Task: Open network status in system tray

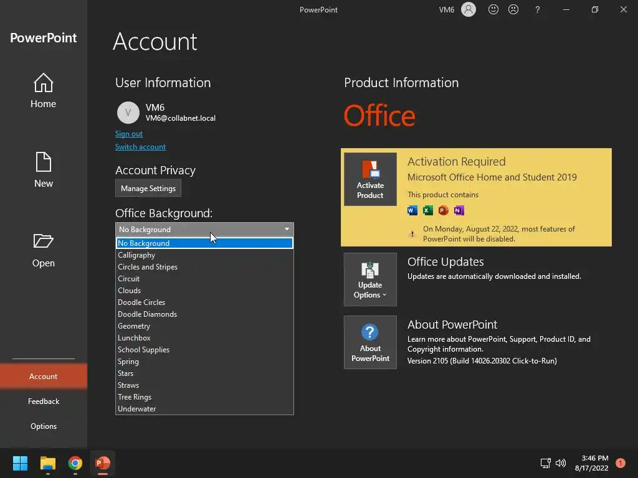Action: point(545,463)
